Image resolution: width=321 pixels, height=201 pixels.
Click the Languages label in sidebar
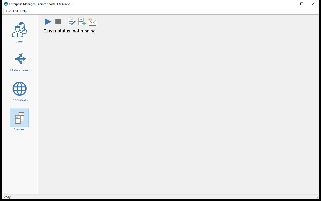point(19,100)
